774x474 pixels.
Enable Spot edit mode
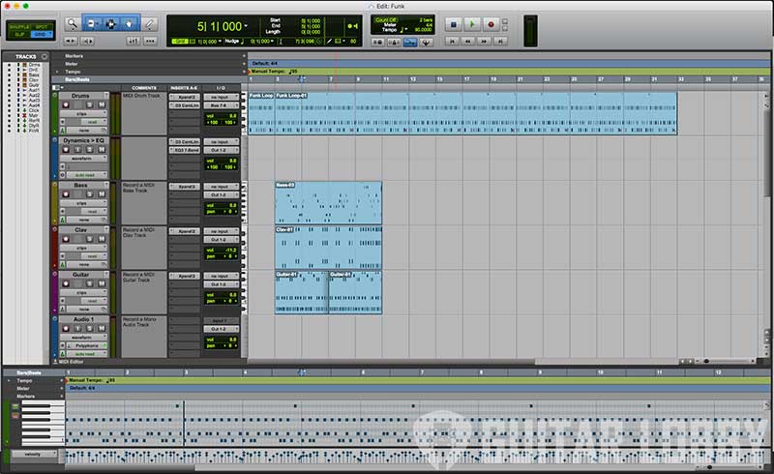coord(42,27)
